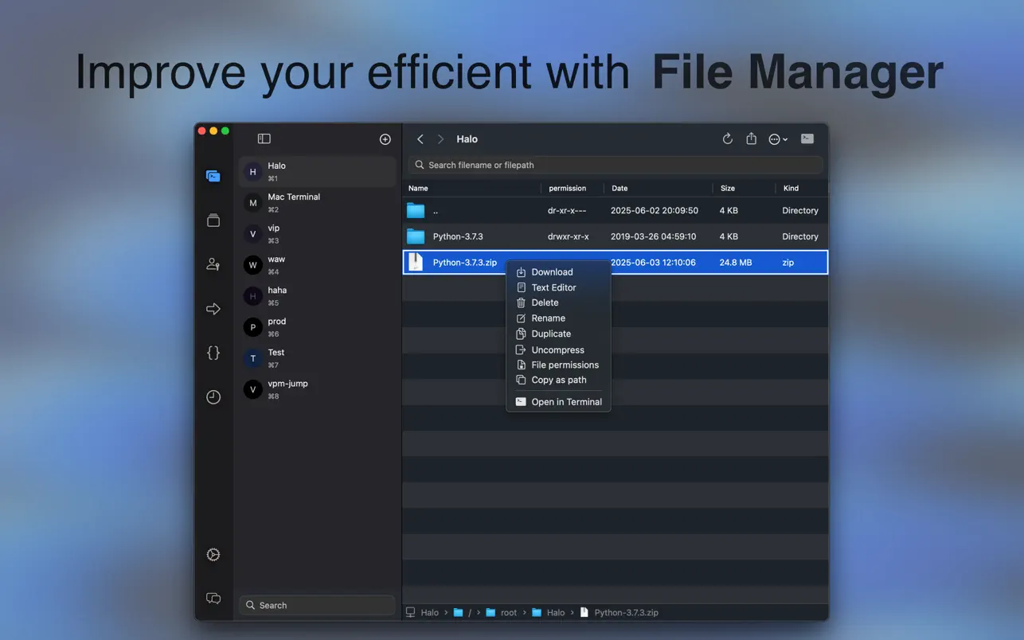Screen dimensions: 1024x640
Task: Open the hosts/terminal sessions sidebar icon
Action: tap(213, 176)
